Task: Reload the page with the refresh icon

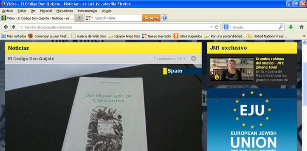Action: tap(216, 27)
